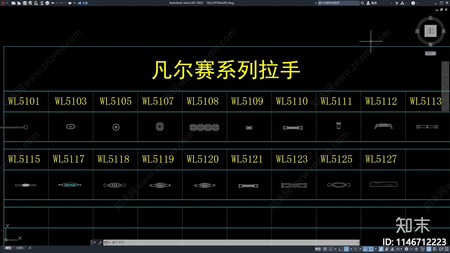This screenshot has width=450, height=253.
Task: Open the WCS coordinate system dropdown
Action: [430, 53]
